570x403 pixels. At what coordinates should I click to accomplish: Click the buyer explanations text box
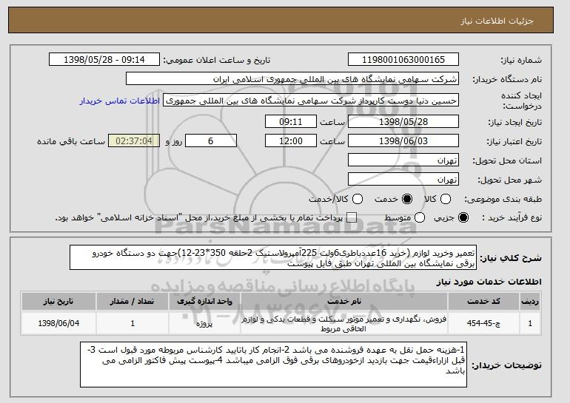[x=273, y=365]
